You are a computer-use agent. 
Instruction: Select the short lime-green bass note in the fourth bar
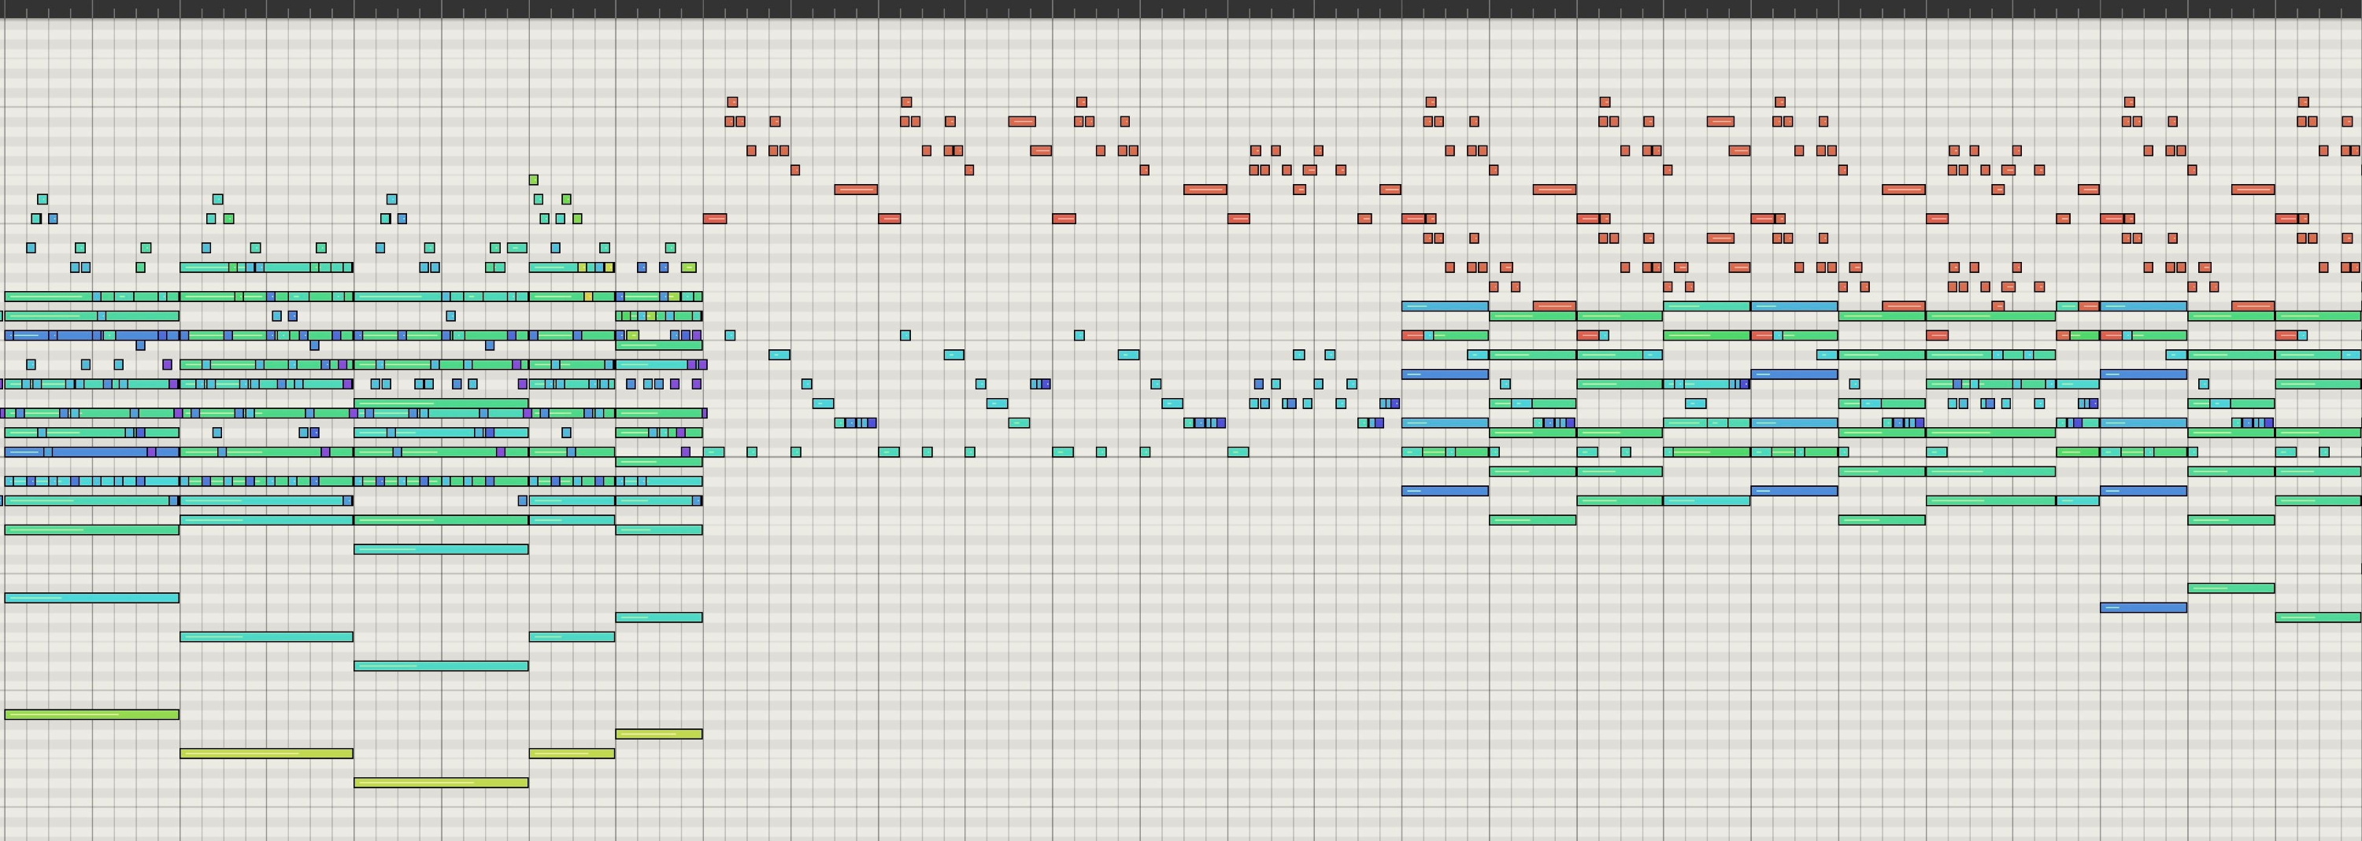coord(572,753)
